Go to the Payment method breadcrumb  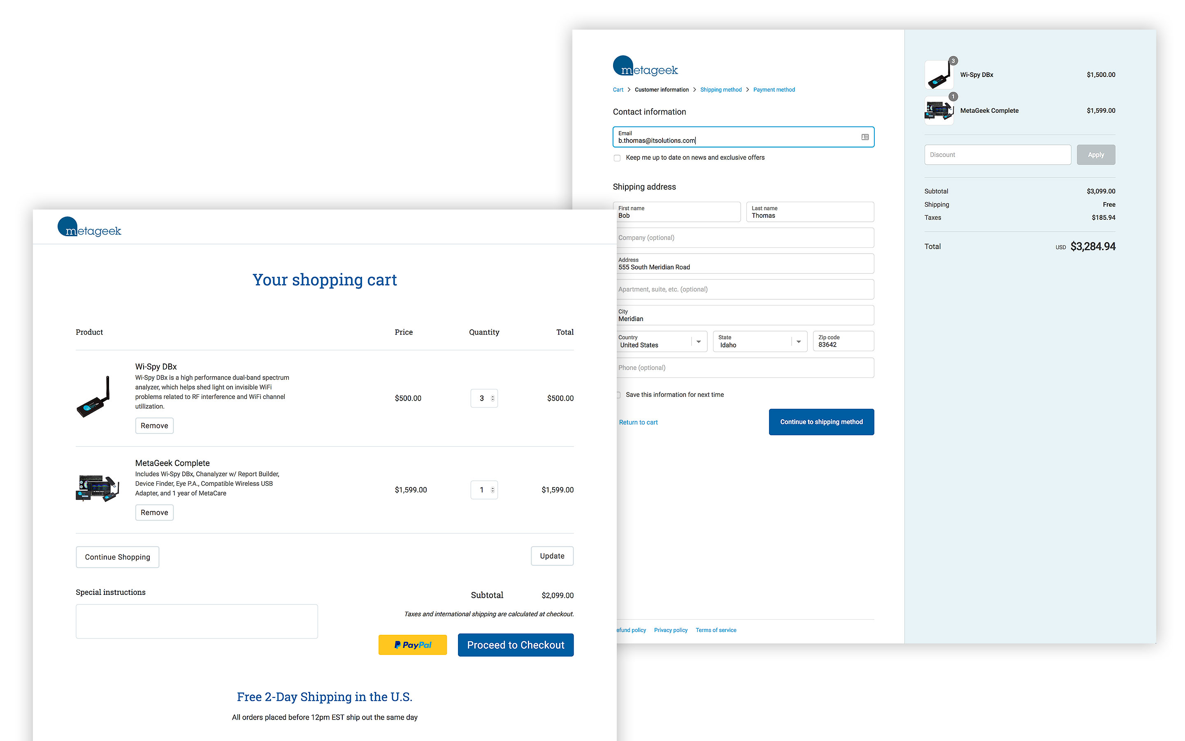[x=774, y=90]
